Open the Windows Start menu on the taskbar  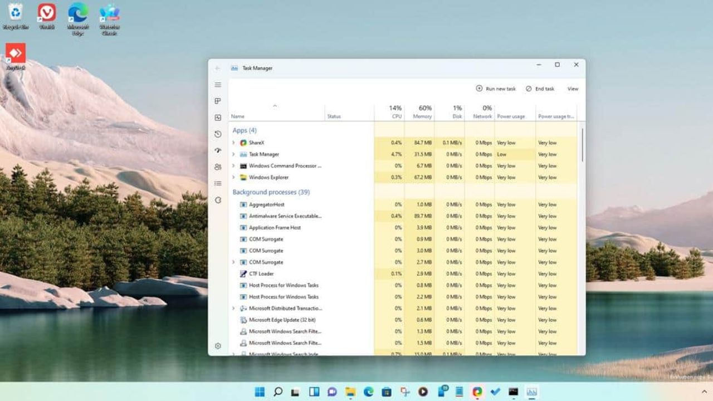pyautogui.click(x=260, y=392)
